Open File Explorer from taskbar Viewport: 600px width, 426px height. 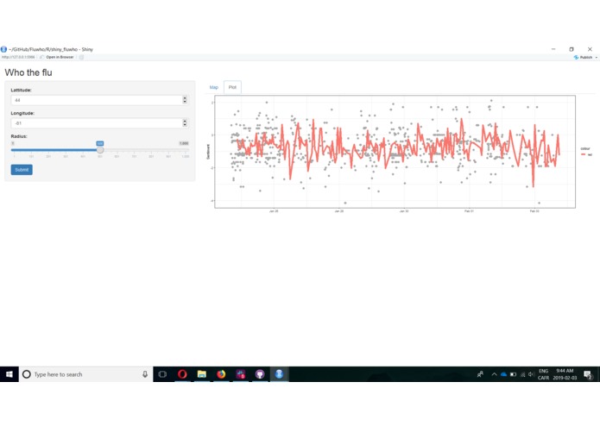click(x=202, y=374)
